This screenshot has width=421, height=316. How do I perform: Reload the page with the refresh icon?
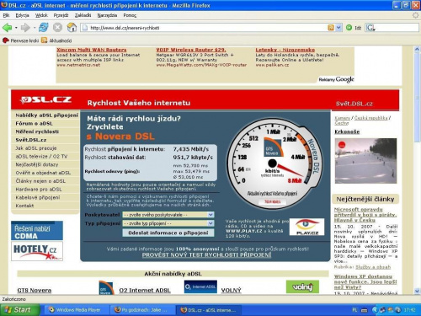click(44, 28)
